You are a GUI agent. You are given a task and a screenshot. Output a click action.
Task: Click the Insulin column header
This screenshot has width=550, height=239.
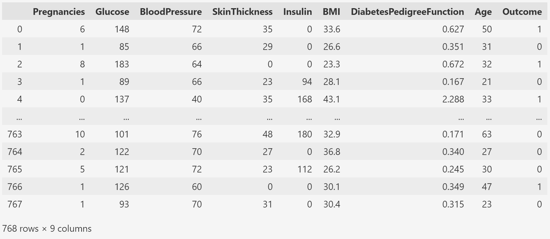click(297, 12)
